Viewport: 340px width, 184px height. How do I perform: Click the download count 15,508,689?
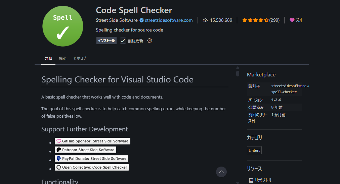[x=221, y=20]
